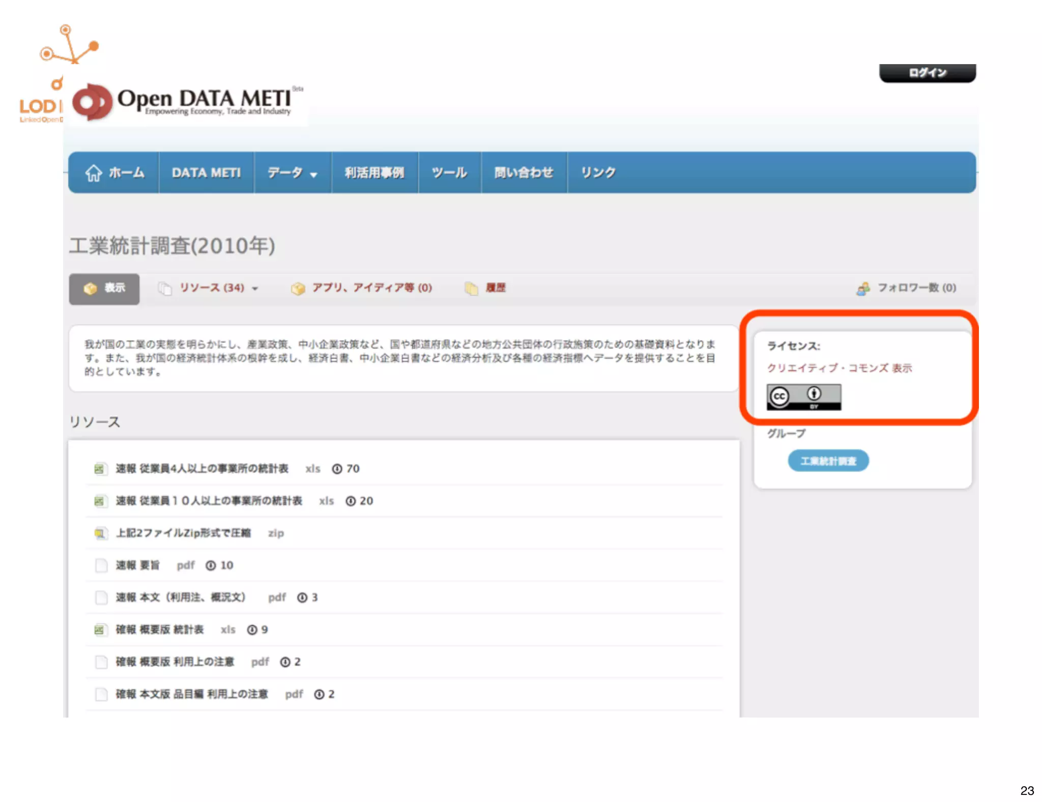
Task: Open the 利活用事例 menu item
Action: (374, 173)
